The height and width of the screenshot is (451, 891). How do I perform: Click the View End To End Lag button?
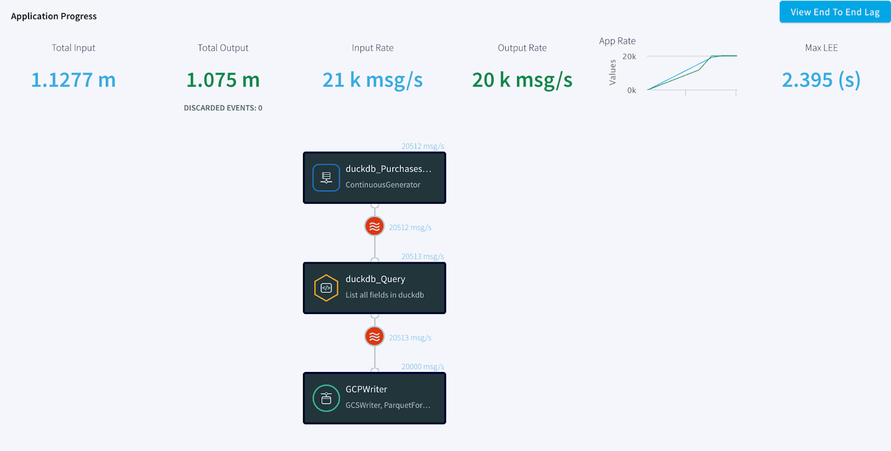pos(834,12)
